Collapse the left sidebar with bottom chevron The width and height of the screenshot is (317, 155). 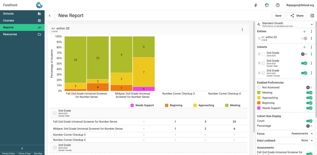(x=22, y=148)
